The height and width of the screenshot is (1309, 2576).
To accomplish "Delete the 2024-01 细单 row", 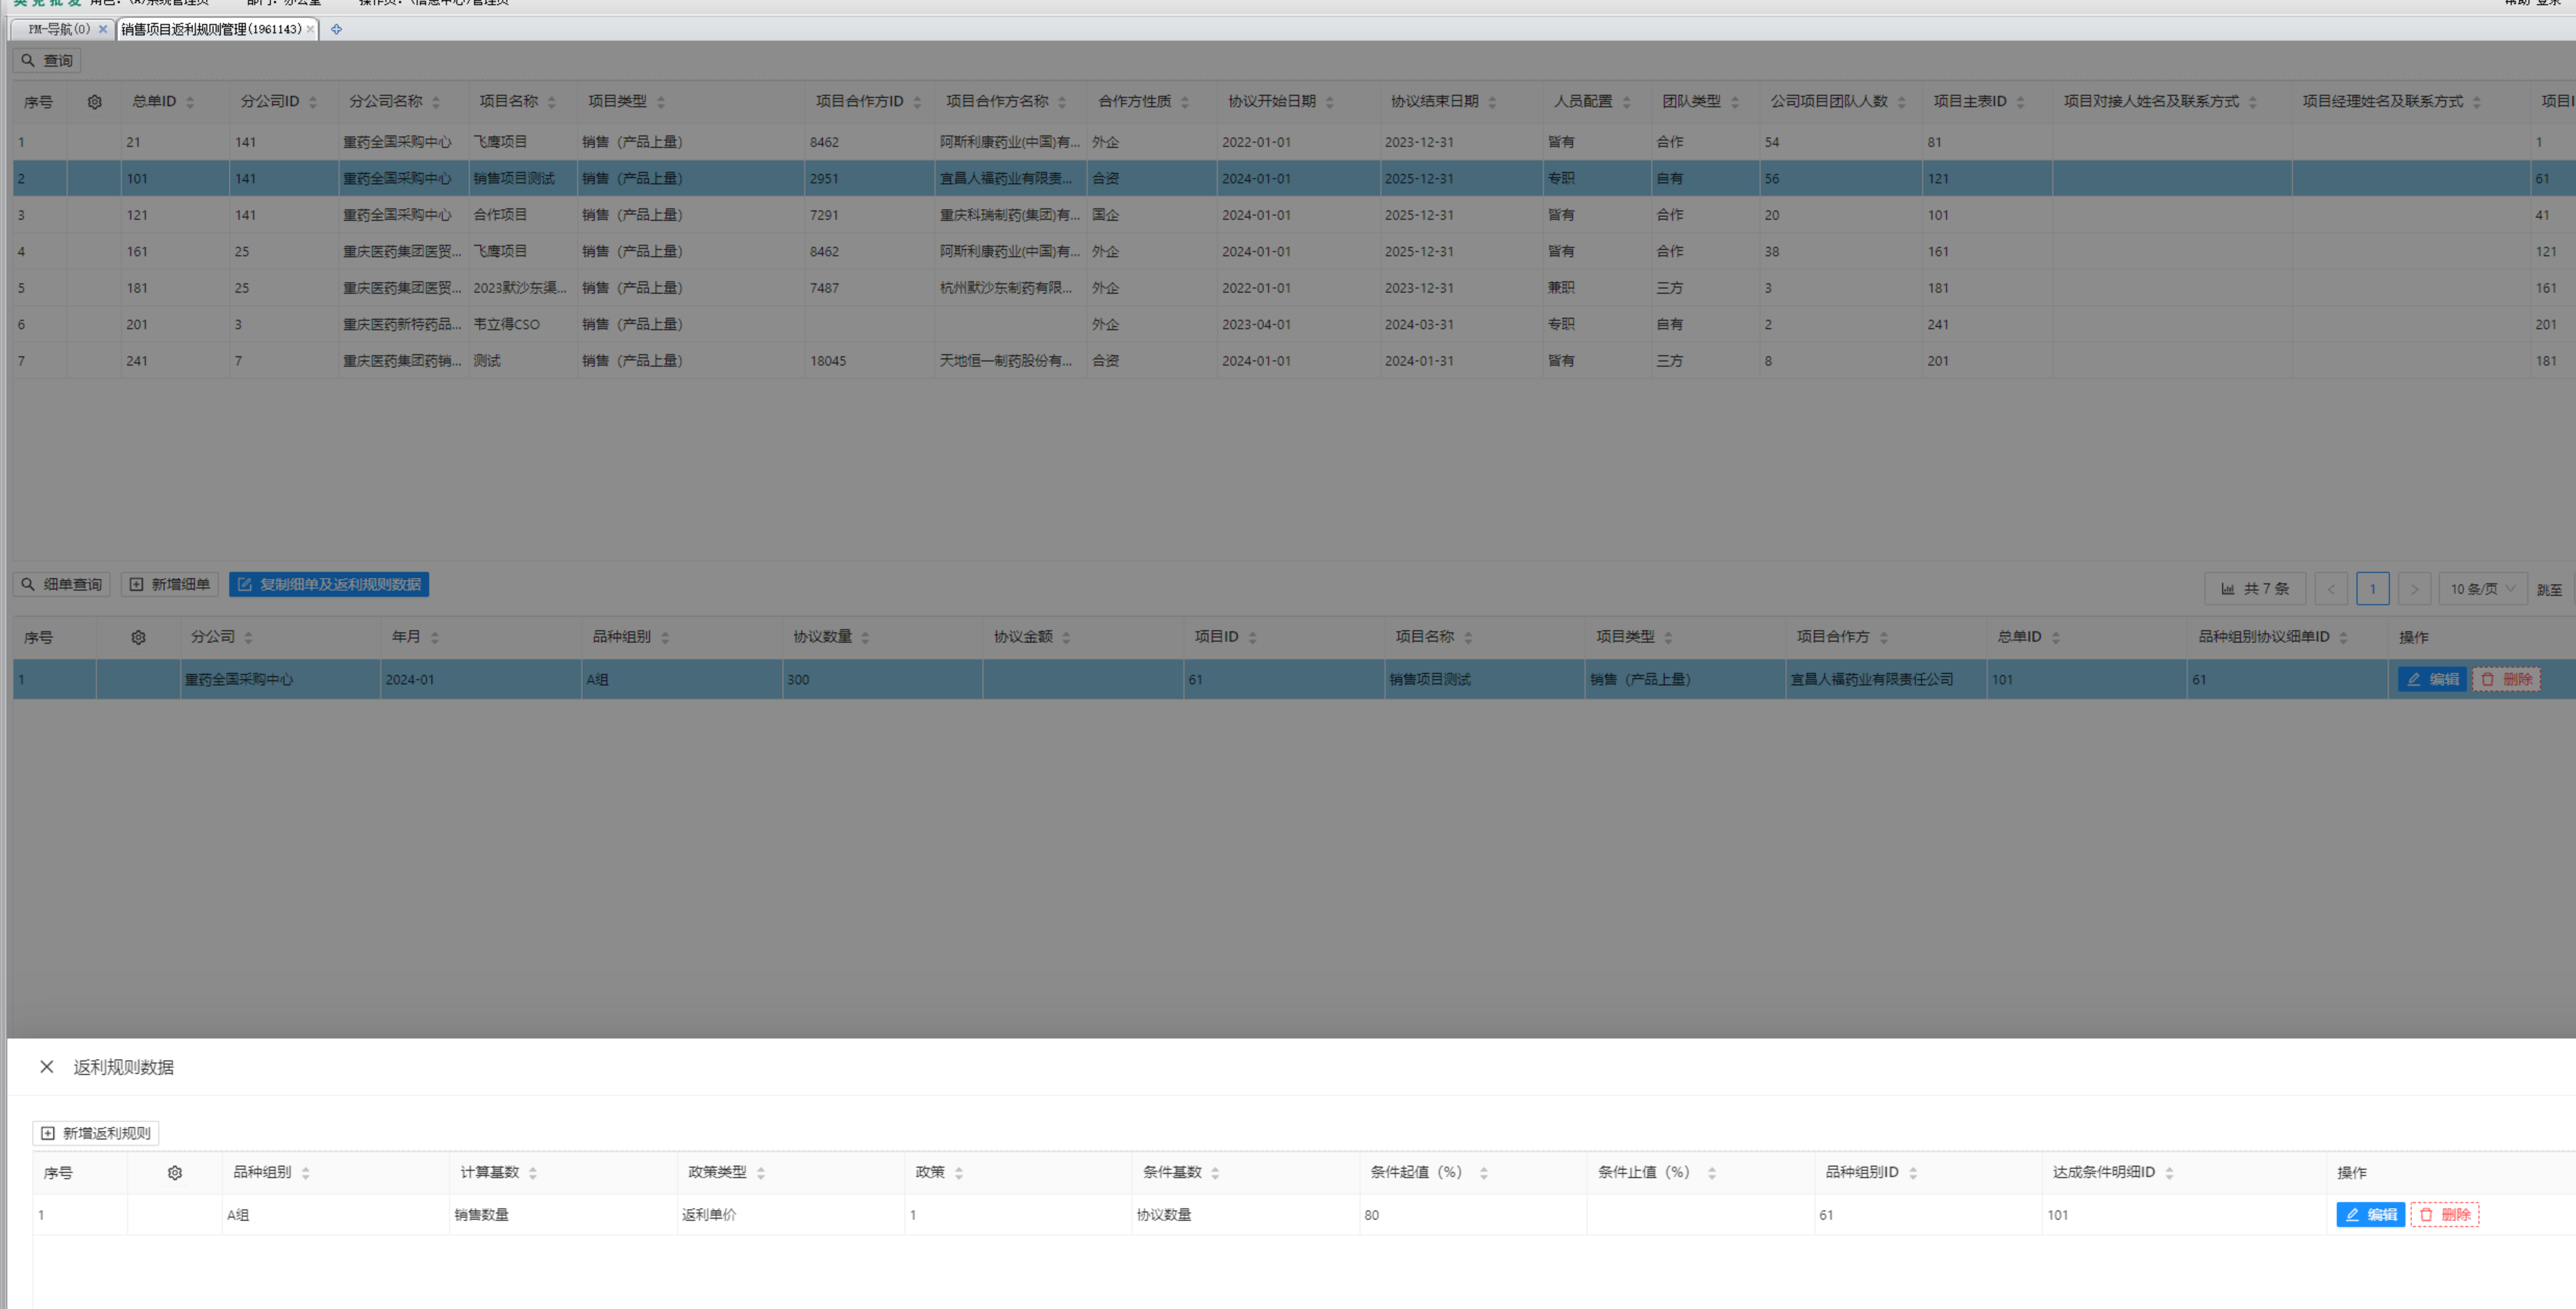I will tap(2506, 680).
